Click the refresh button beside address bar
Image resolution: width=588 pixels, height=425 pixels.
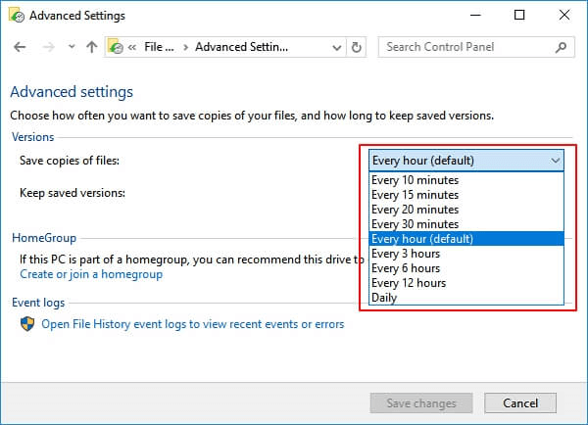[357, 47]
